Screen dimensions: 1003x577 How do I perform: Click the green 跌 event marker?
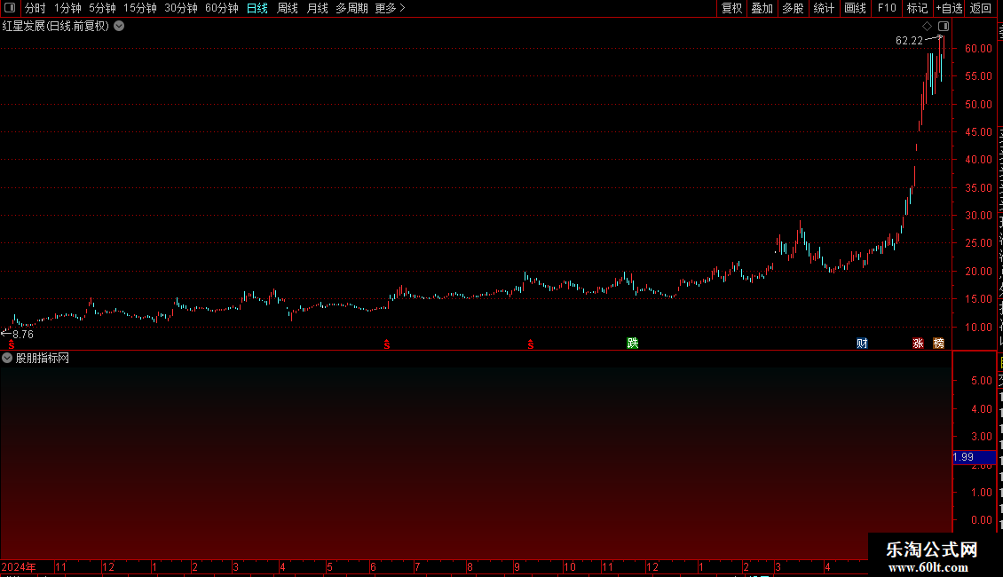633,343
